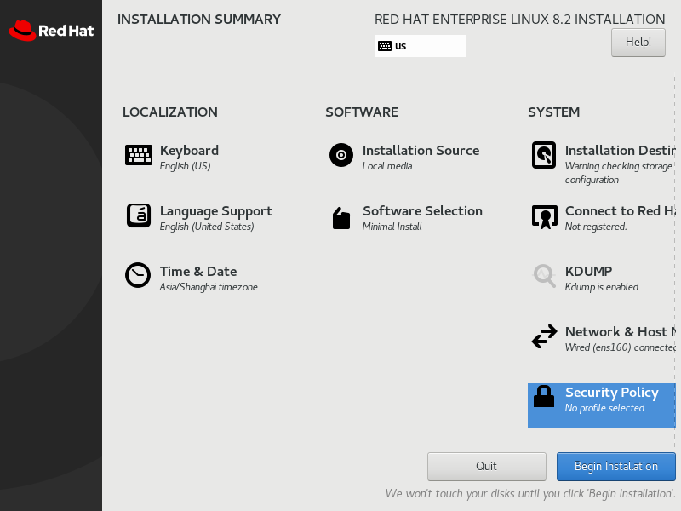Open the Security Policy title

tap(612, 393)
